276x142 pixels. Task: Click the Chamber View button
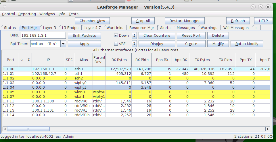(x=92, y=21)
